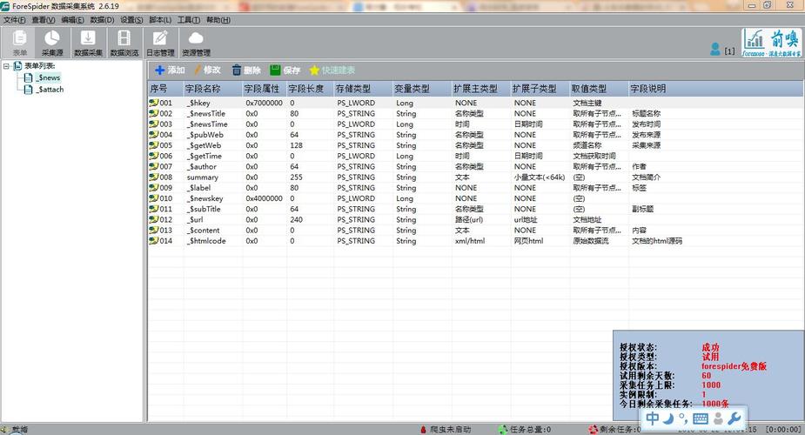The height and width of the screenshot is (435, 805).
Task: Open the 数据(D) menu
Action: [102, 20]
